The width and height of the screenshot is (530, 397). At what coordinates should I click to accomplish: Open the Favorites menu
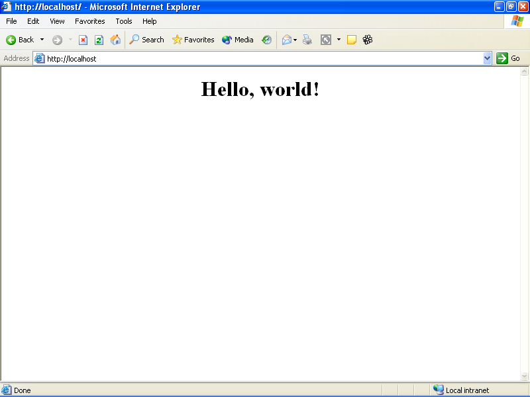[90, 21]
